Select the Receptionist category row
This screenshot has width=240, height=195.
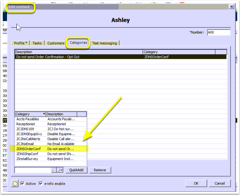point(51,124)
